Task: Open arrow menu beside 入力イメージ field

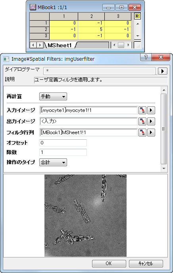Action: [x=151, y=110]
